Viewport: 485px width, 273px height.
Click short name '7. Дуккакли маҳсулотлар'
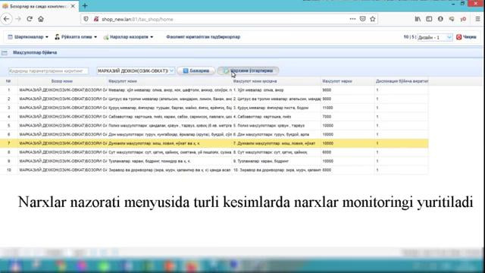click(x=277, y=143)
